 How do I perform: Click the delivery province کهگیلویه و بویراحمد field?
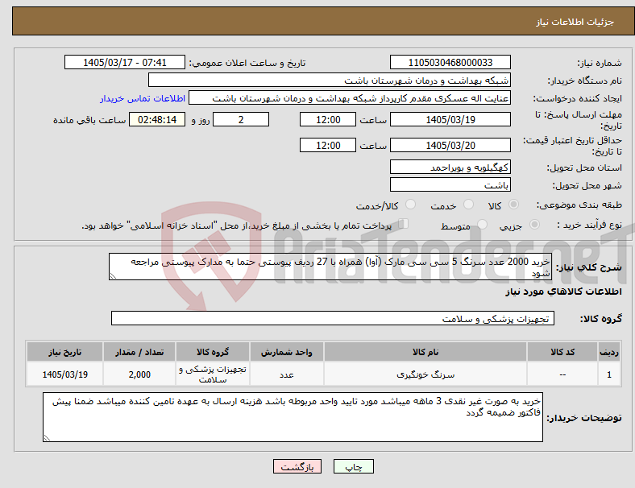pyautogui.click(x=450, y=167)
